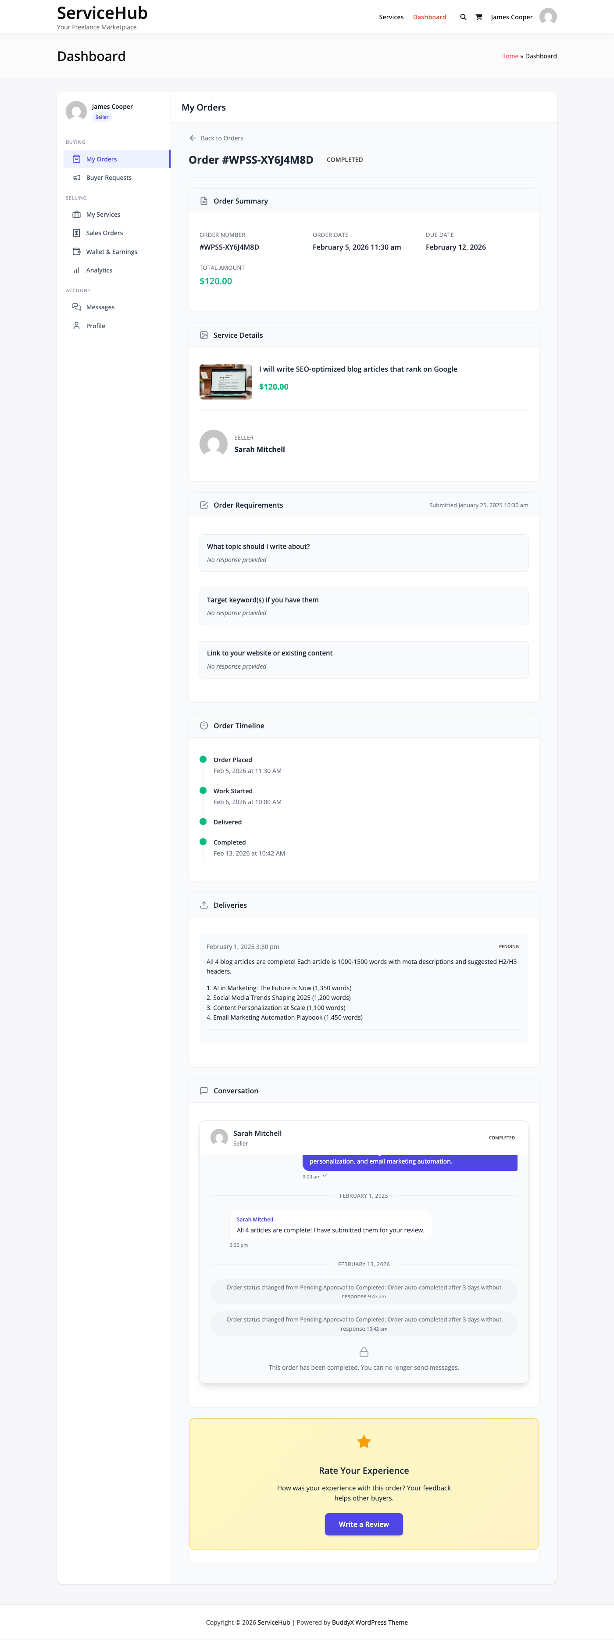Viewport: 614px width, 1640px height.
Task: Open Messages under Account
Action: click(x=100, y=307)
